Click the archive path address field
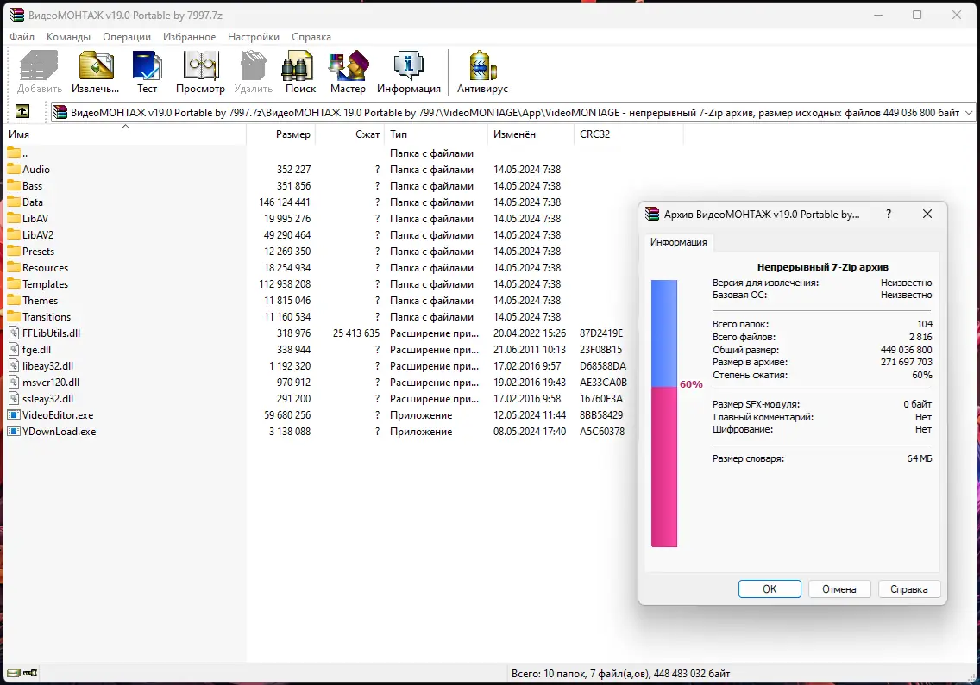The width and height of the screenshot is (980, 685). [x=512, y=112]
